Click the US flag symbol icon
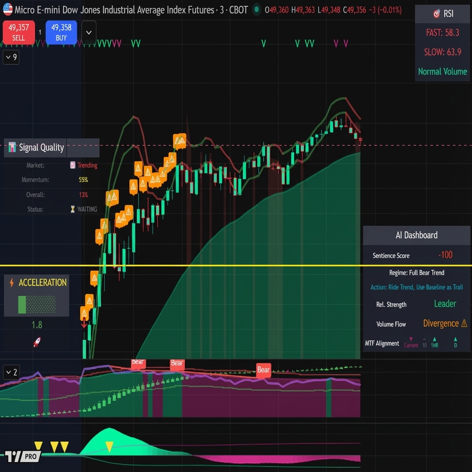The width and height of the screenshot is (472, 472). (7, 9)
